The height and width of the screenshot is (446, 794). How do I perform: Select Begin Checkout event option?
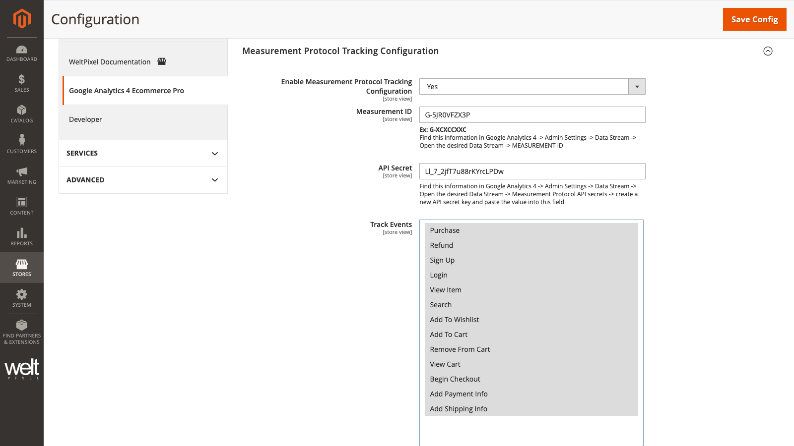coord(531,379)
